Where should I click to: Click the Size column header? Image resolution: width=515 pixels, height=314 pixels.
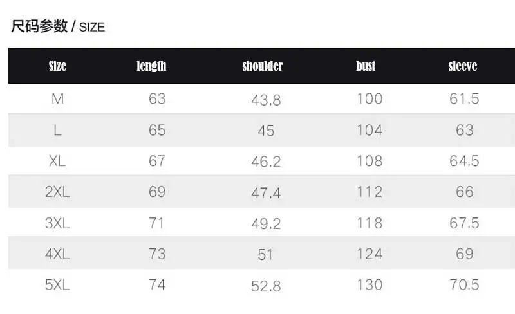(57, 66)
